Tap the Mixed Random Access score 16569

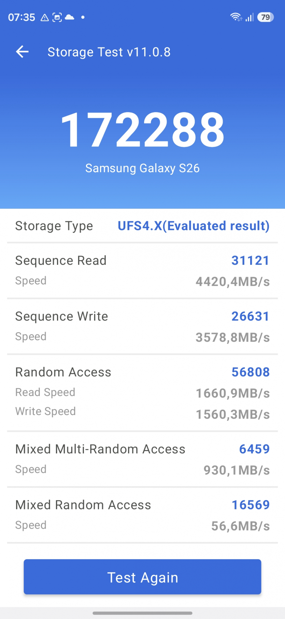pos(251,505)
